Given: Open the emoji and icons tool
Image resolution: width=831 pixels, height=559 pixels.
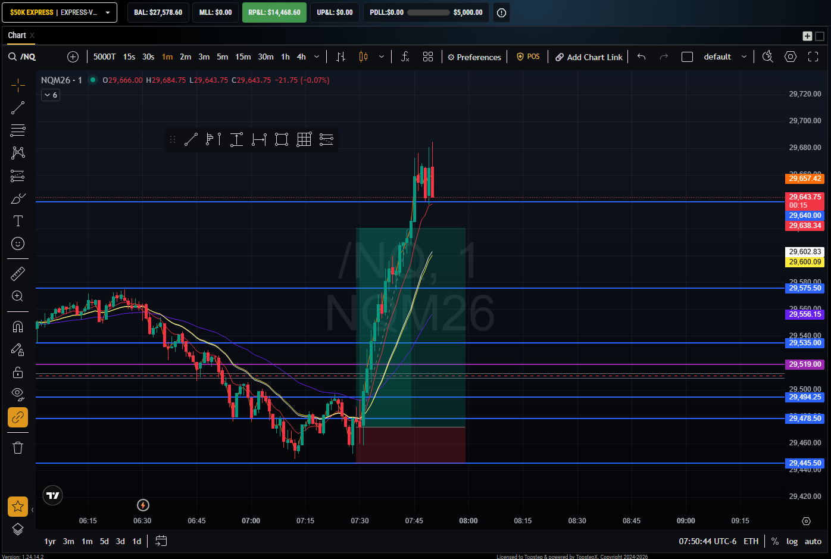Looking at the screenshot, I should [x=18, y=243].
